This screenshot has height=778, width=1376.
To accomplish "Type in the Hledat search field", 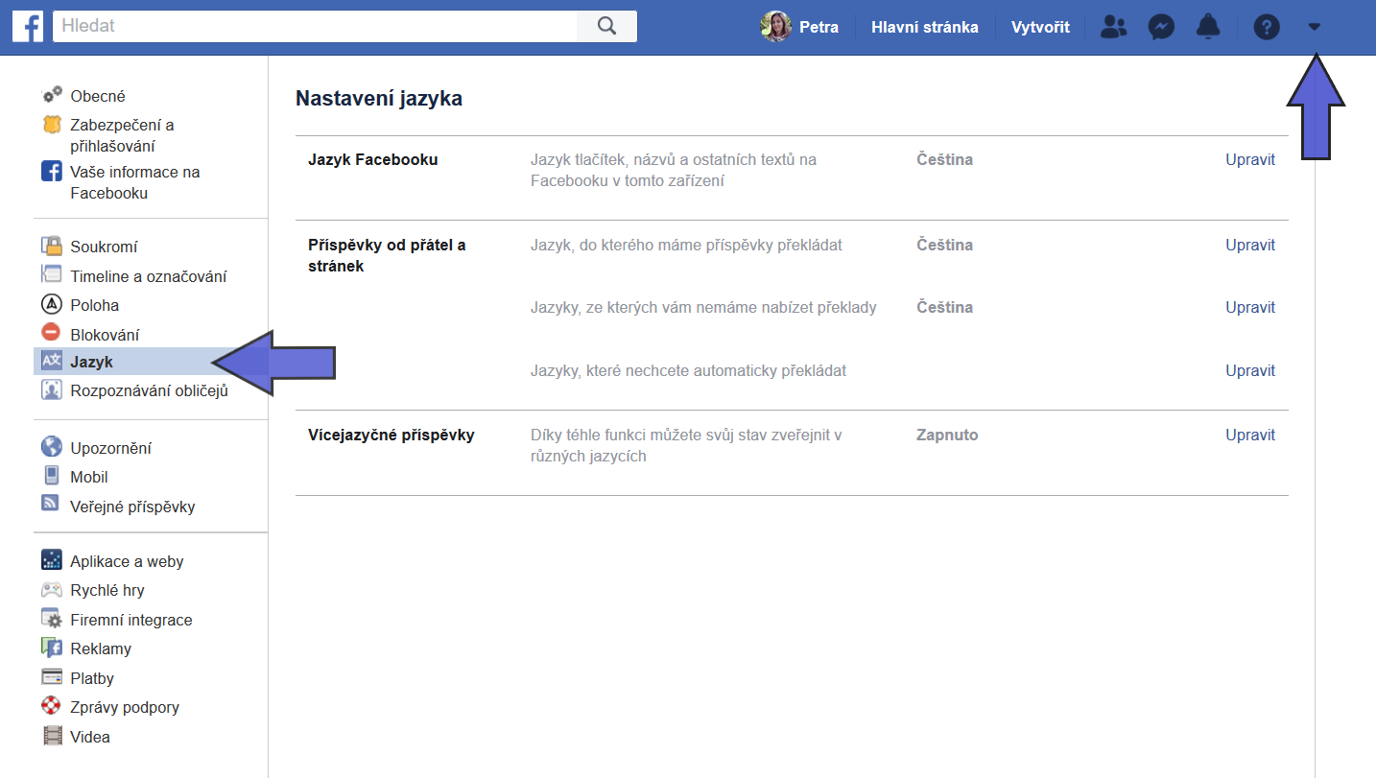I will coord(317,27).
